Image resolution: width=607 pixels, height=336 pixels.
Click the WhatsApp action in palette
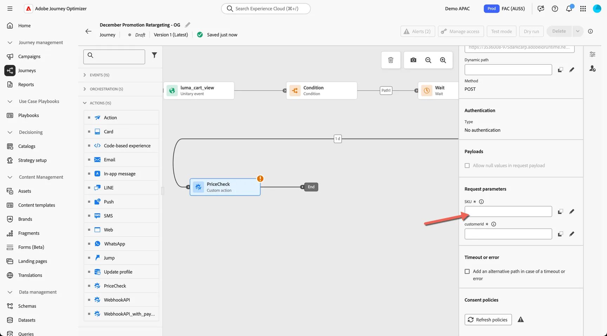pos(122,244)
